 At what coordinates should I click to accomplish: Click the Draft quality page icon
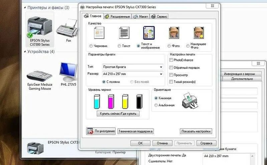99,33
